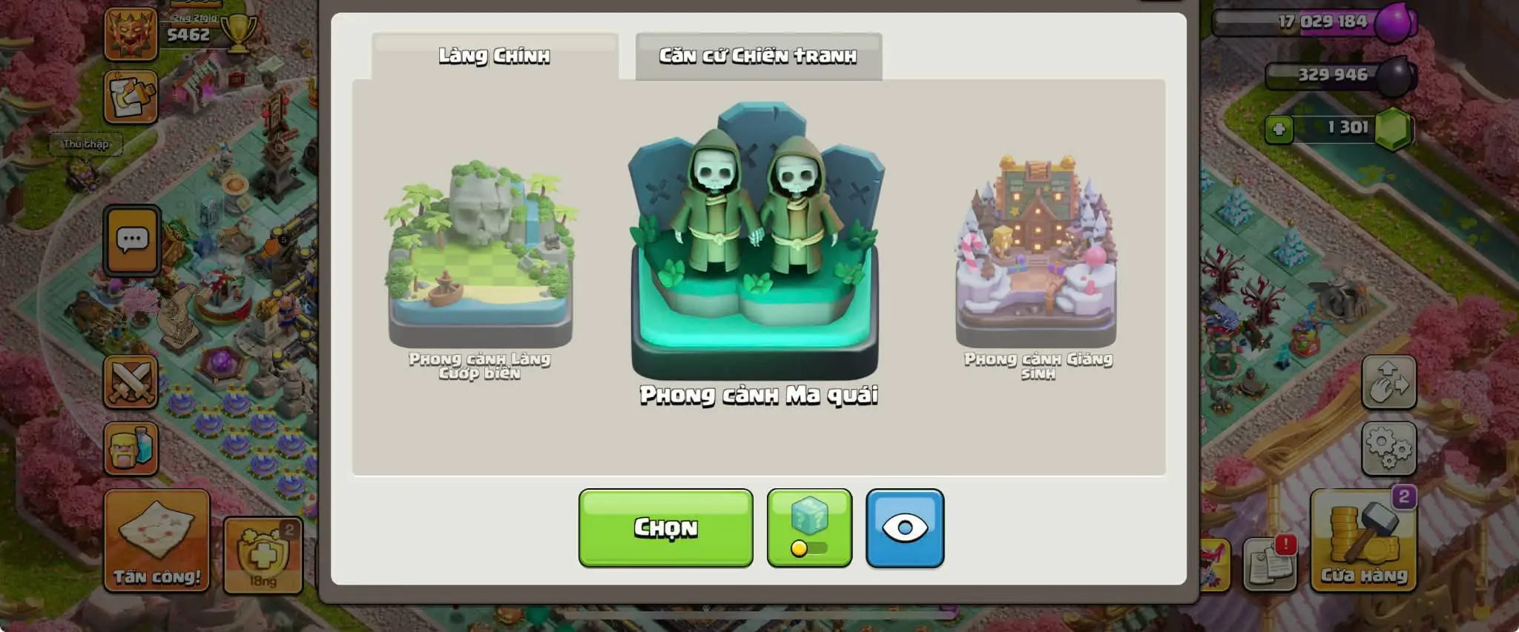
Task: Open the news clipboard with alert badge
Action: coord(1270,563)
